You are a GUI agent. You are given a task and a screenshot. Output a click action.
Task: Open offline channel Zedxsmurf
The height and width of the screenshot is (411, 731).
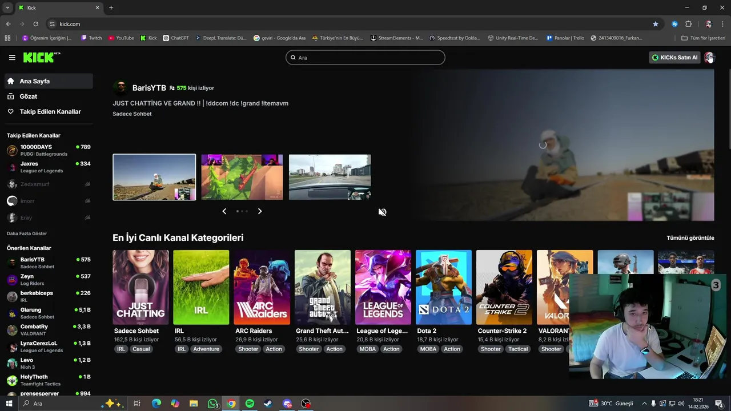[x=49, y=184]
